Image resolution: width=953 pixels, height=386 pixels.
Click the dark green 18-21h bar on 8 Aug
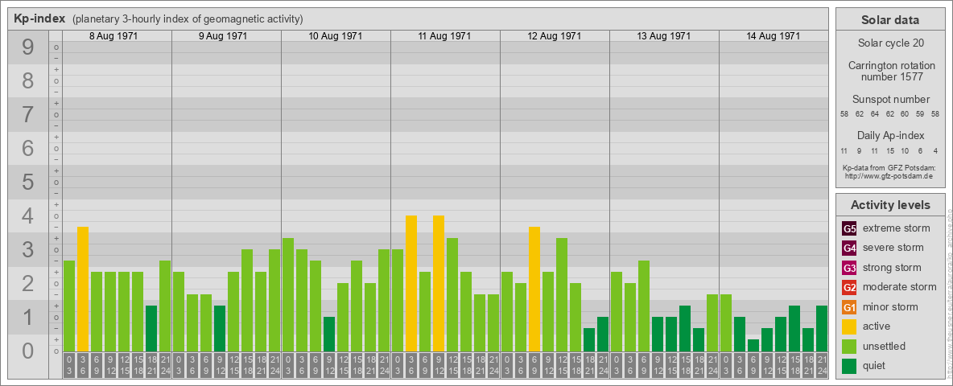[151, 328]
